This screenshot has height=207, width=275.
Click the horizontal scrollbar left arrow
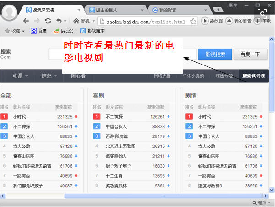2,196
